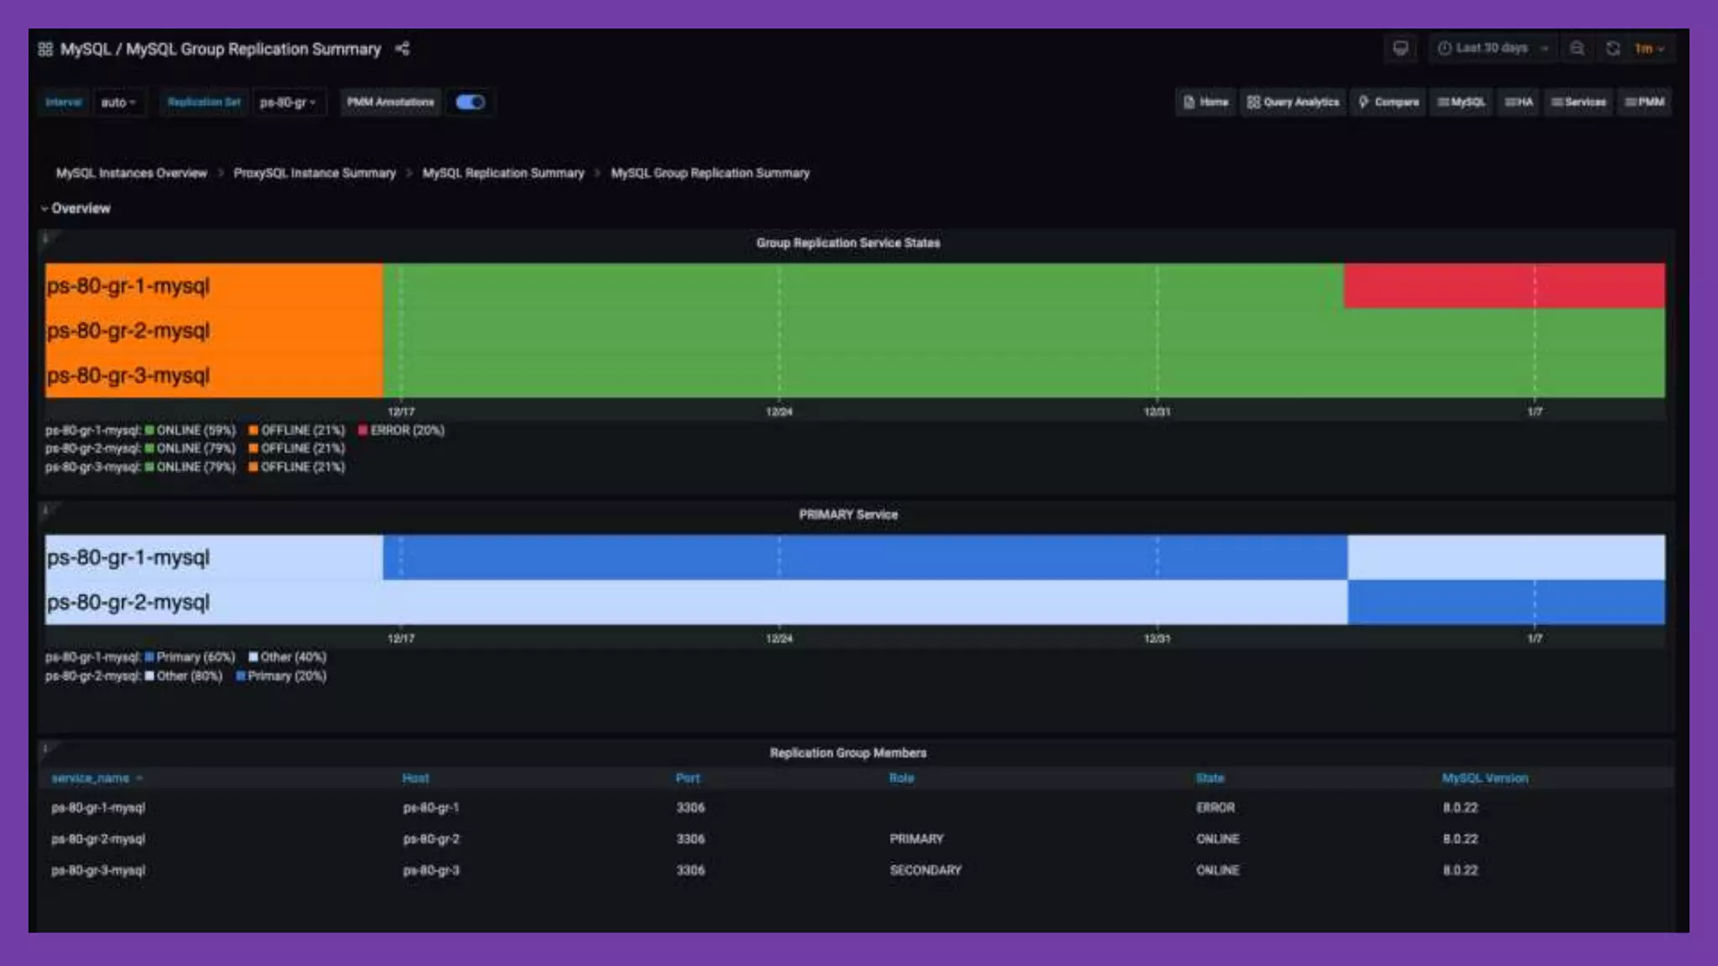Go to MySQL Instances Overview link
The width and height of the screenshot is (1718, 966).
(x=132, y=173)
